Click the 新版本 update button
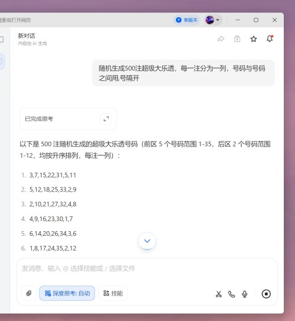The width and height of the screenshot is (295, 321). point(186,20)
